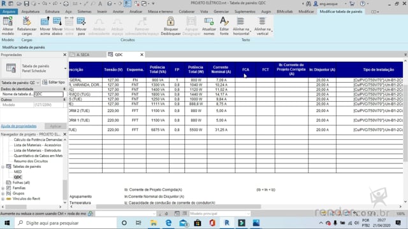Click the project browser horizontal scrollbar
This screenshot has height=229, width=408.
coord(16,207)
